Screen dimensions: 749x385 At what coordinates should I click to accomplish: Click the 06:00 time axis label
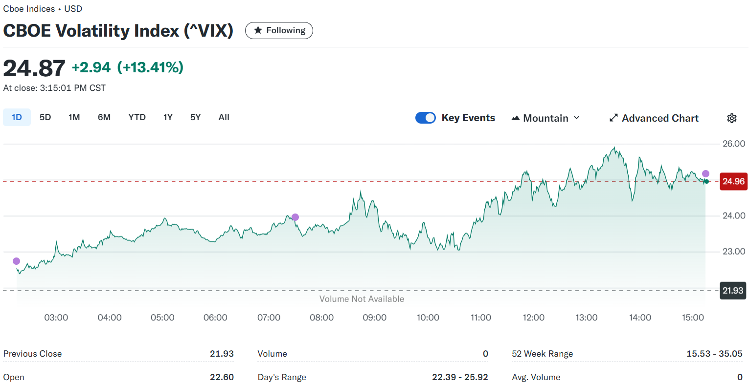[x=215, y=318]
